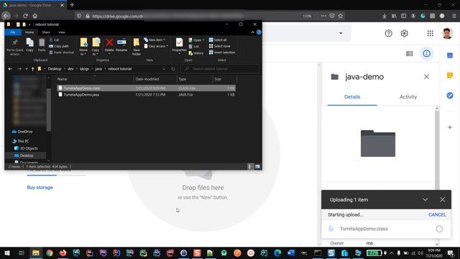Click the Paste ribbon icon
The height and width of the screenshot is (259, 460).
tap(42, 45)
